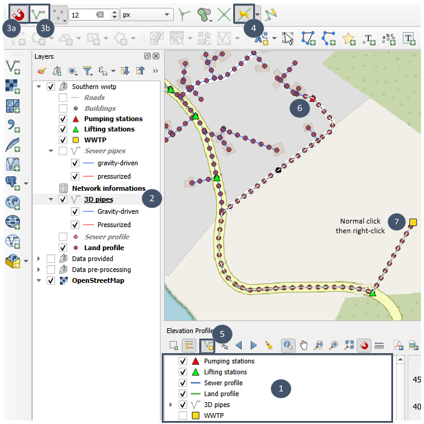The width and height of the screenshot is (424, 424).
Task: Expand the Data provided group
Action: (39, 259)
